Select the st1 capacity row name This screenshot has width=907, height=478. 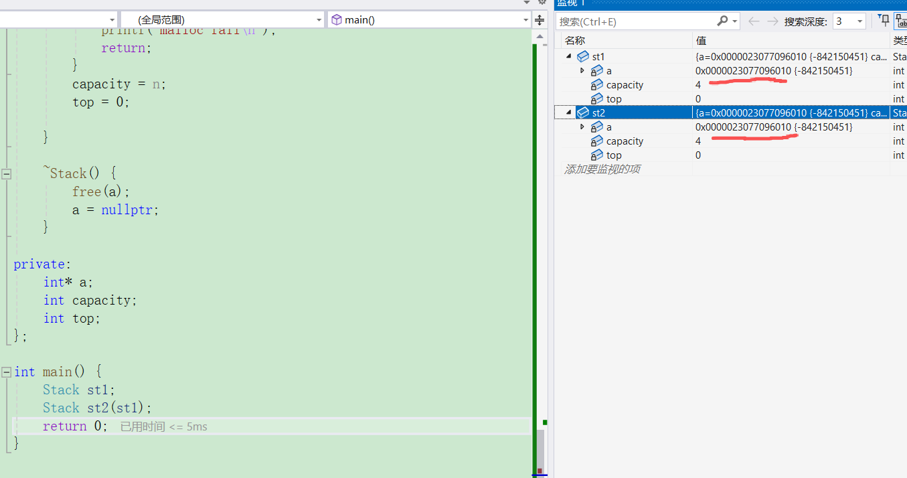[625, 85]
